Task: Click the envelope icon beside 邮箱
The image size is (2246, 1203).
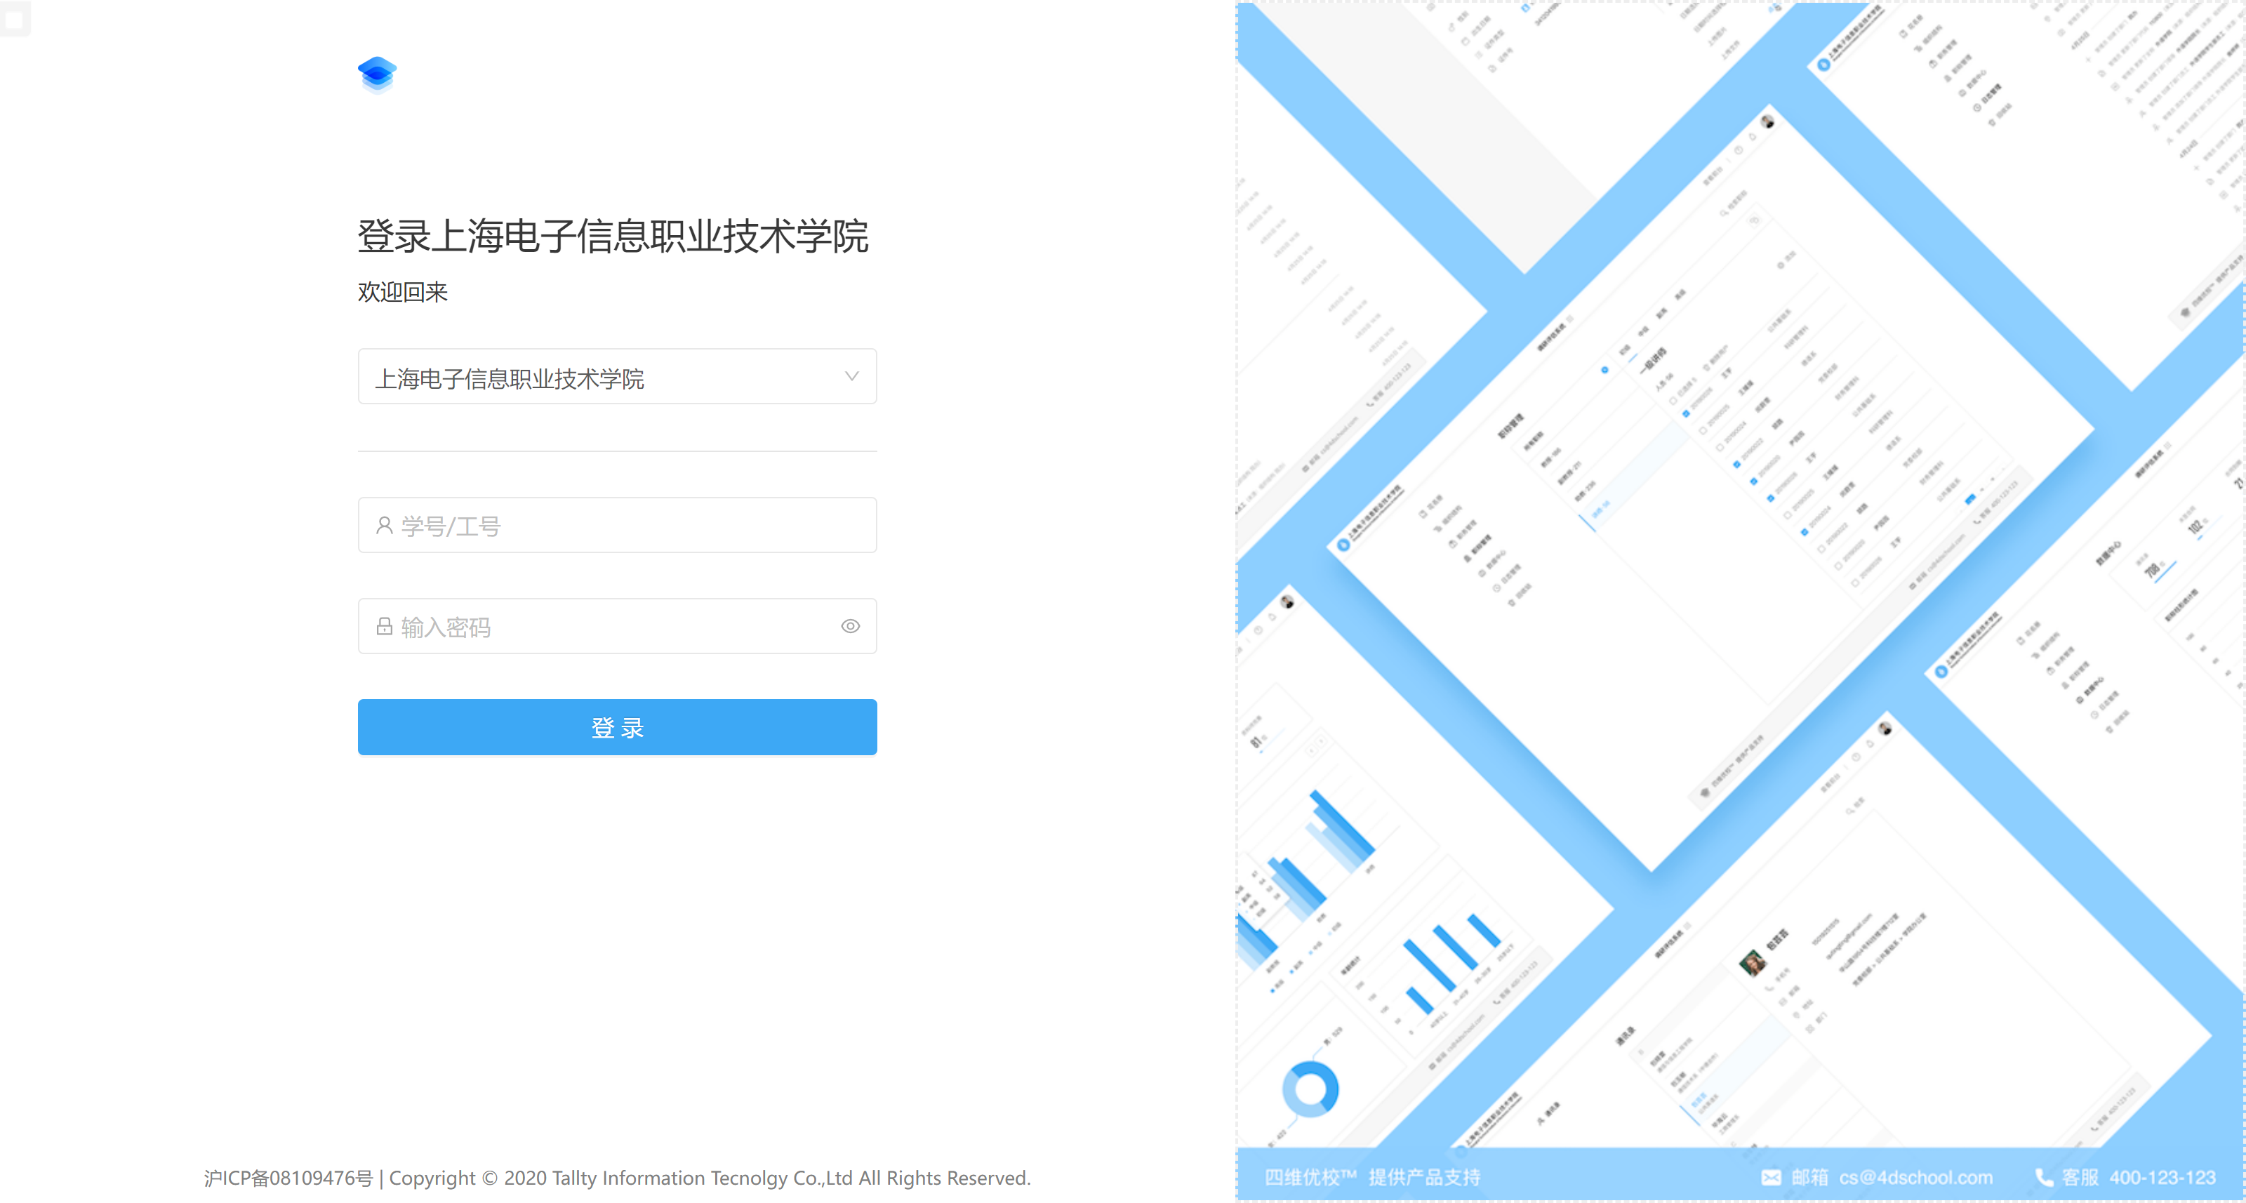Action: click(1771, 1177)
